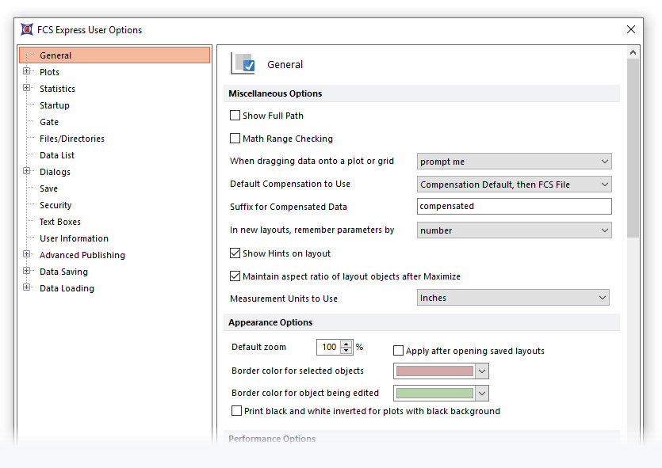
Task: Enable the Show Full Path checkbox
Action: click(235, 116)
